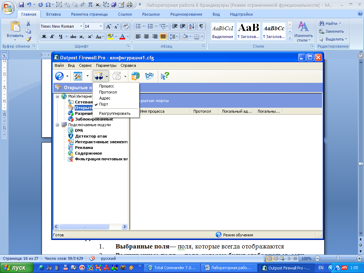
Task: Click the Изменить стили button
Action: (304, 32)
